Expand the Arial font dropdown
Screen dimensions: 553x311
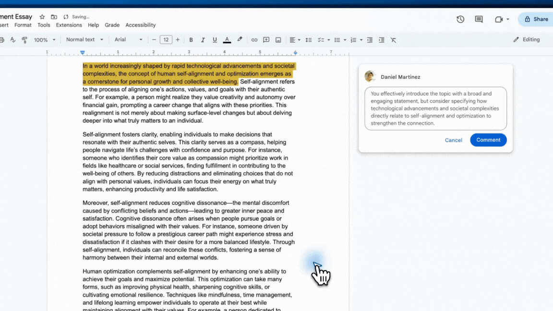click(128, 40)
